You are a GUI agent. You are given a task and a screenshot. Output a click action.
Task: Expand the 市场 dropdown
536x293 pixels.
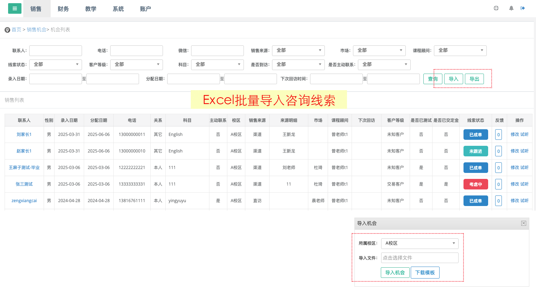(379, 51)
